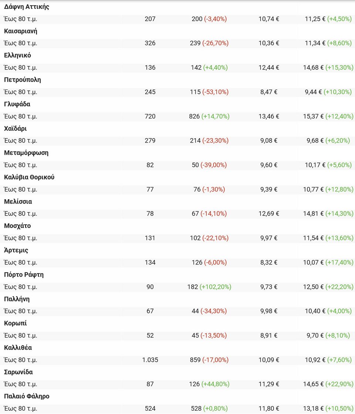Open the Γλυφάδα area row title
Image resolution: width=355 pixels, height=414 pixels.
17,104
